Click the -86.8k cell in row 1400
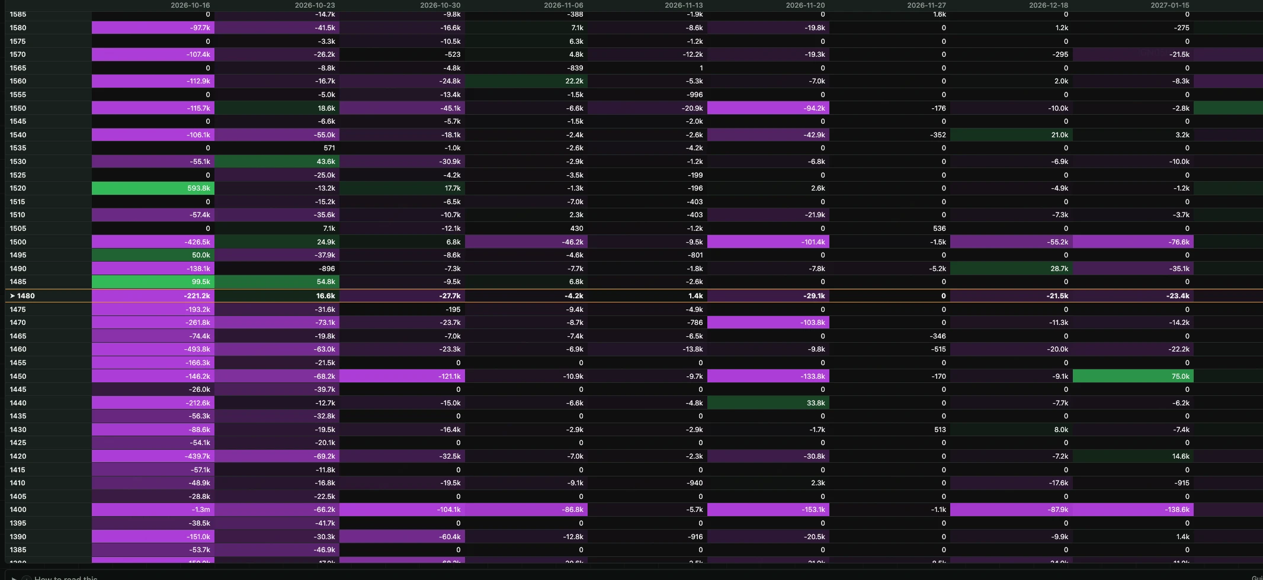This screenshot has width=1263, height=580. pyautogui.click(x=527, y=510)
